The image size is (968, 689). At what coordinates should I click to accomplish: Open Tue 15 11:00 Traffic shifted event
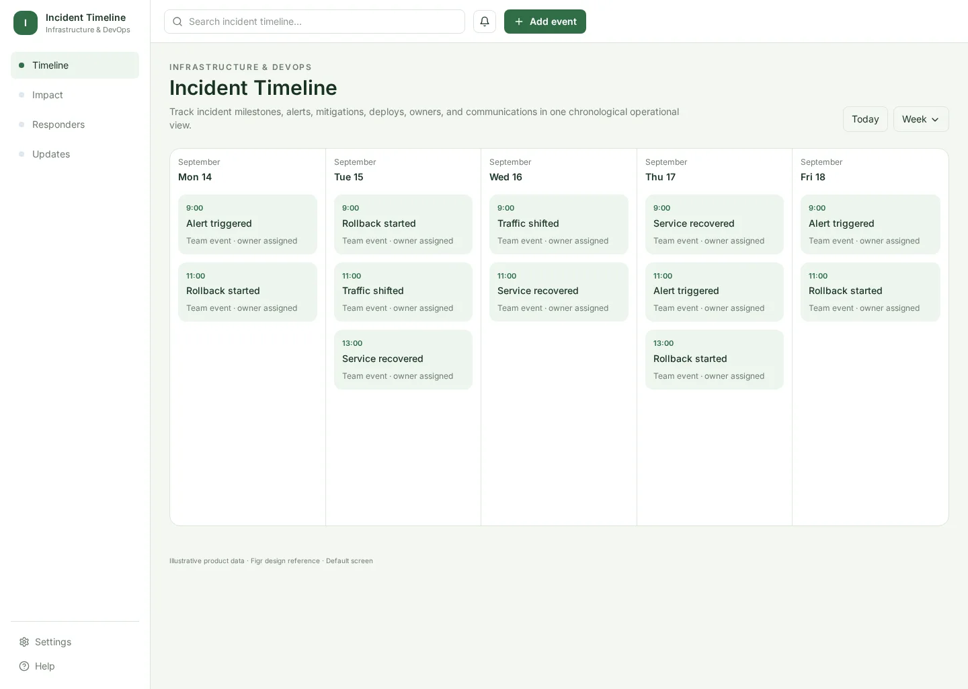click(x=403, y=292)
